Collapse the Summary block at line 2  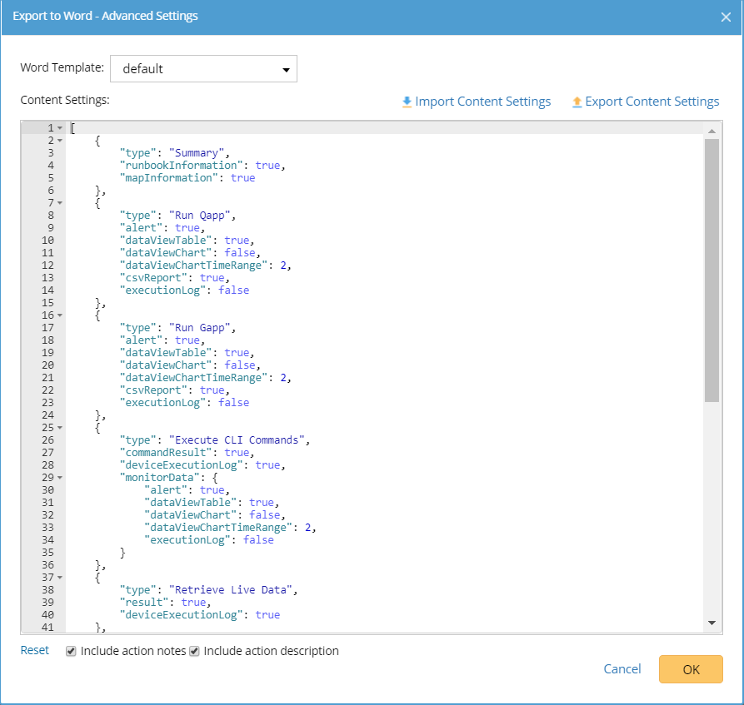pos(59,141)
